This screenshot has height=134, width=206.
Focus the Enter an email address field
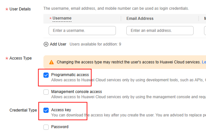[x=160, y=31]
